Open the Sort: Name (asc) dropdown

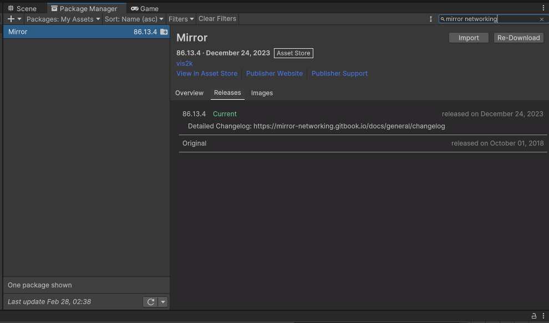pyautogui.click(x=134, y=19)
